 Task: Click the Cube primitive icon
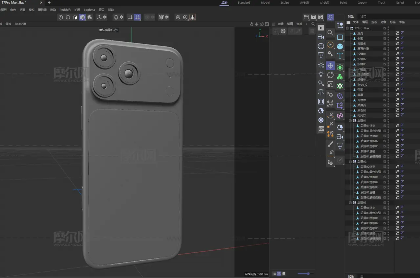[340, 46]
